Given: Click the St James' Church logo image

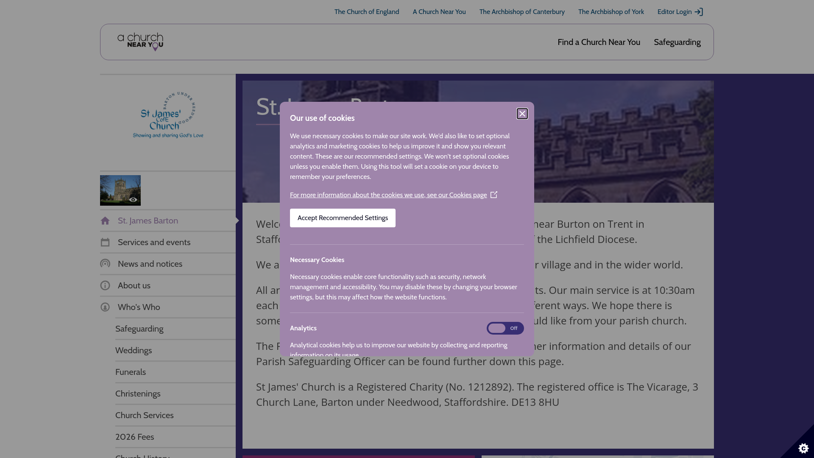Looking at the screenshot, I should coord(168,115).
